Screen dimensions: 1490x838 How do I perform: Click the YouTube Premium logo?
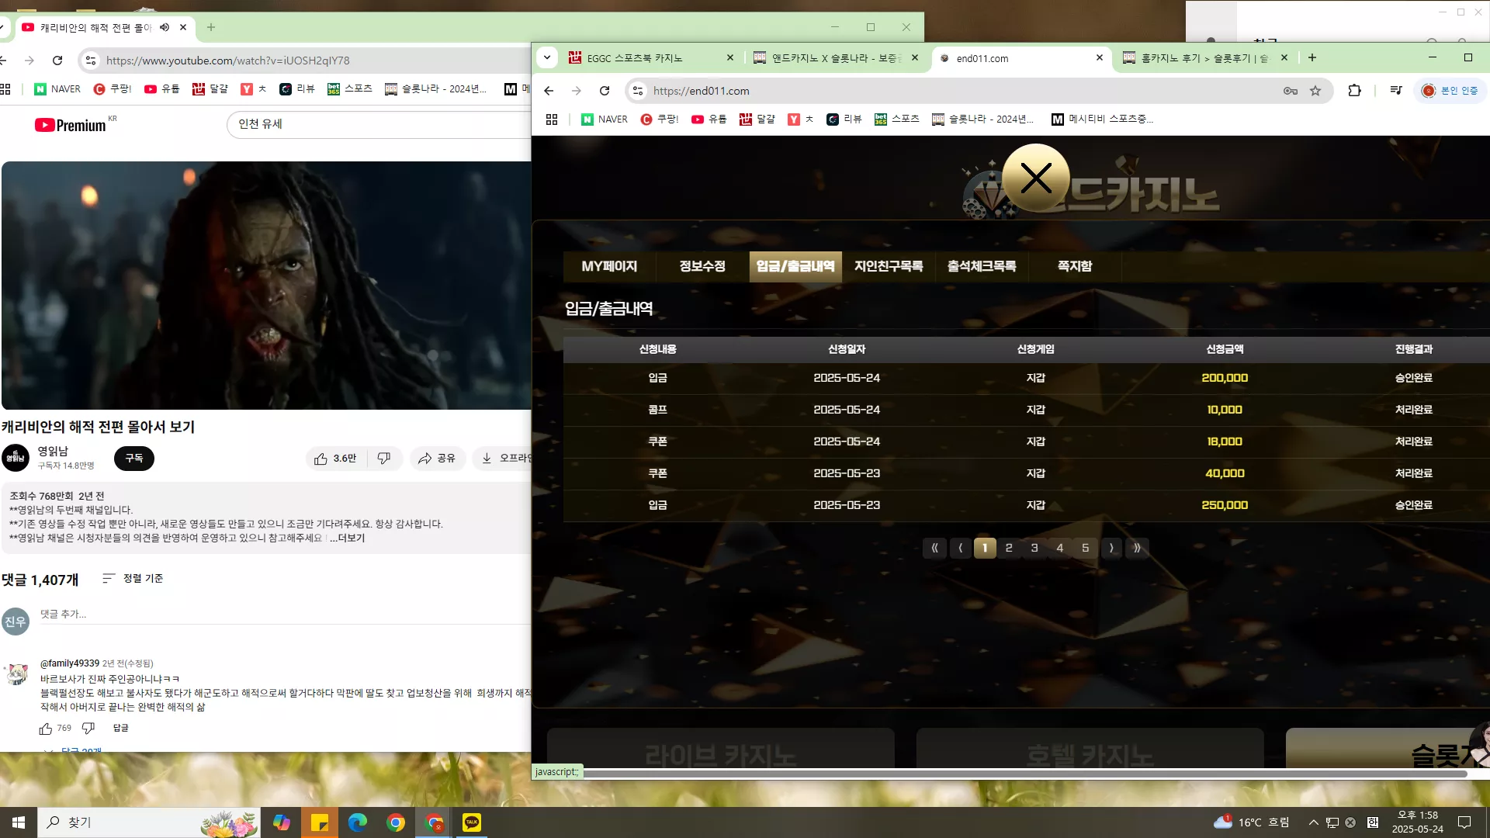(x=71, y=125)
